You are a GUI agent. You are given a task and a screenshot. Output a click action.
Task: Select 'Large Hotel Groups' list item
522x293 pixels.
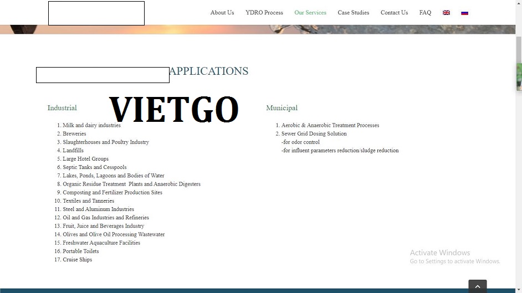coord(85,159)
